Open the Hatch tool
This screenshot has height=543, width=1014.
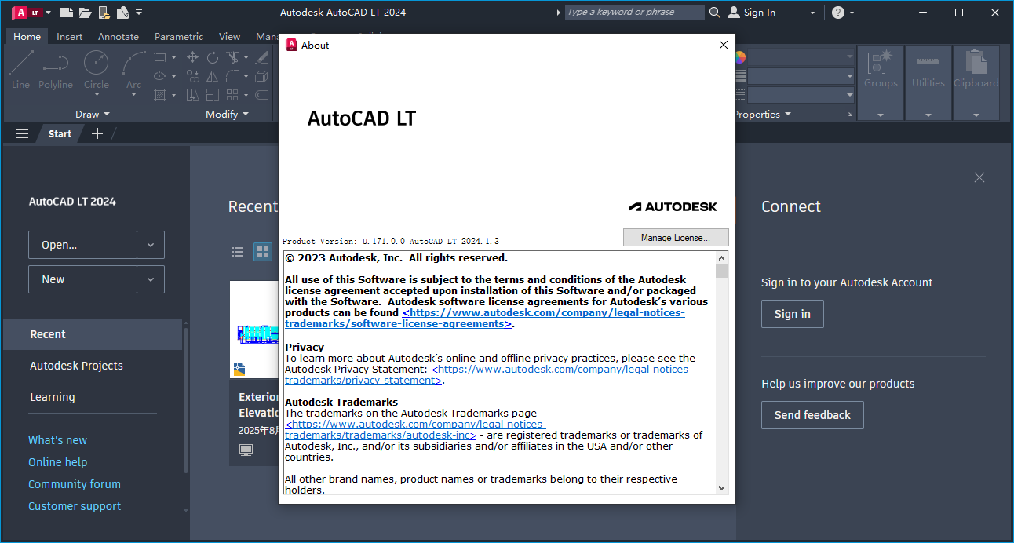click(x=160, y=94)
